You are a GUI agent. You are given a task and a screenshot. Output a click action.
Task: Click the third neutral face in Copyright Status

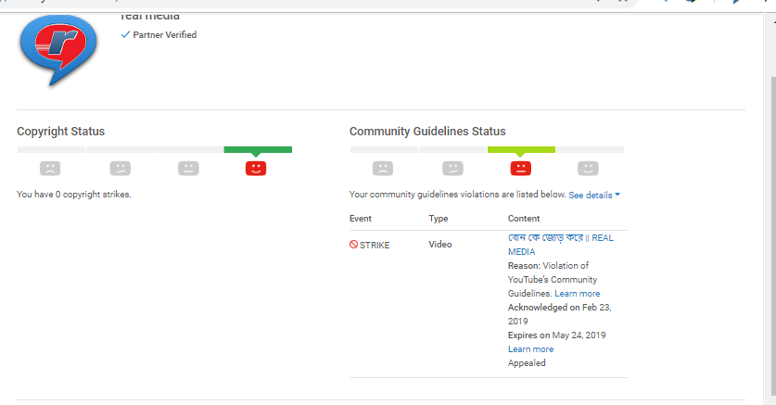pos(188,169)
